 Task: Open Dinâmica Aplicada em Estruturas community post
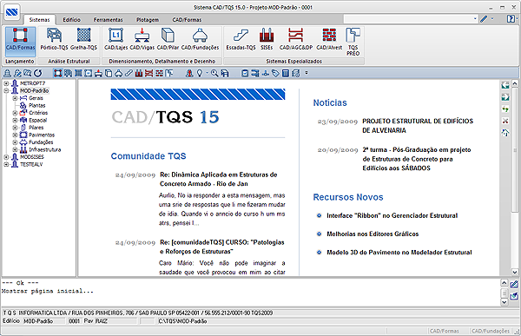tap(218, 179)
